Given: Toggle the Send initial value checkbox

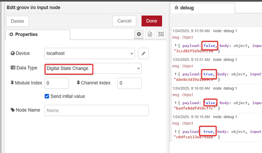Looking at the screenshot, I should coord(47,96).
